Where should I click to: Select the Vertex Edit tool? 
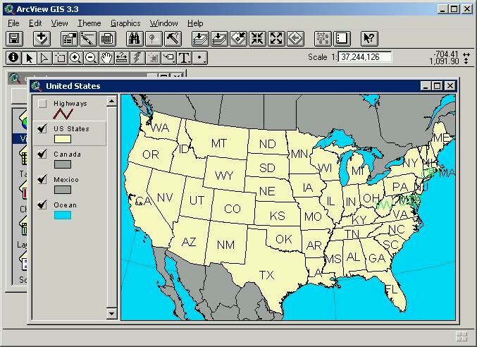point(44,58)
